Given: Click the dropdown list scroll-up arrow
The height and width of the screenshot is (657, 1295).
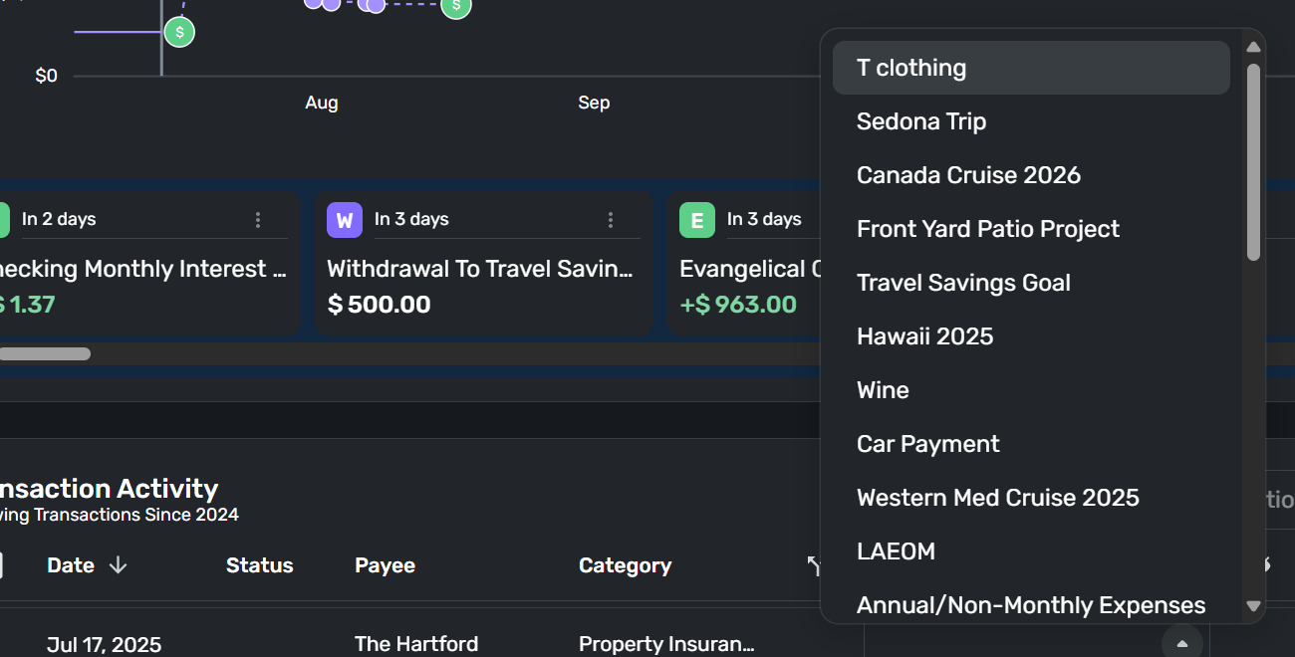Looking at the screenshot, I should [1254, 47].
